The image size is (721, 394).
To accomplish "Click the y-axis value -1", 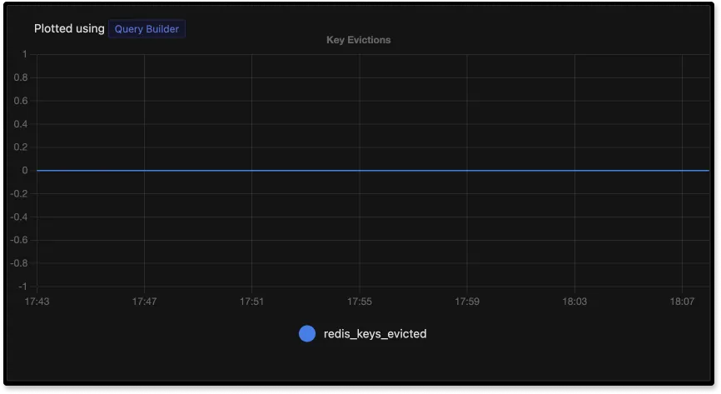I will coord(23,287).
